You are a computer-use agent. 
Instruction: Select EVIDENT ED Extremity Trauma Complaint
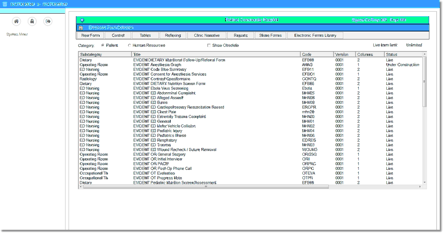coord(250,117)
